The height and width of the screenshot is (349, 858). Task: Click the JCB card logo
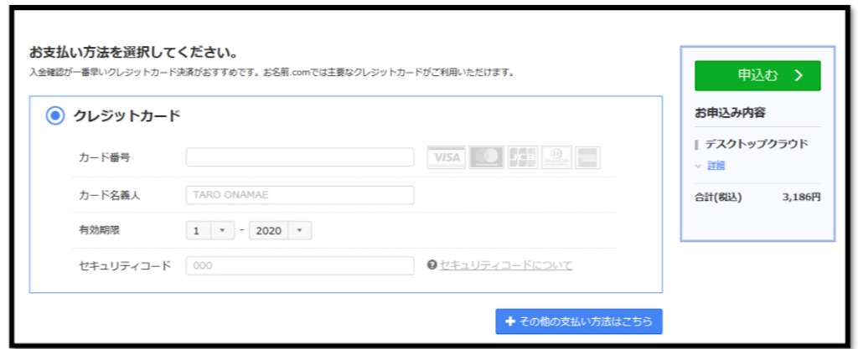click(x=523, y=157)
